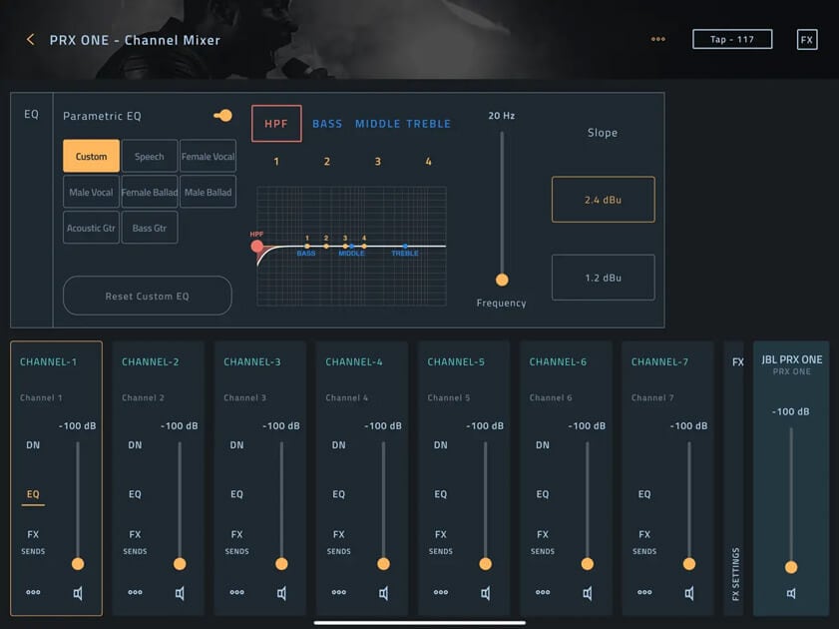Open the three-dot menu beside Tap - 117
Viewport: 839px width, 629px height.
[x=658, y=39]
